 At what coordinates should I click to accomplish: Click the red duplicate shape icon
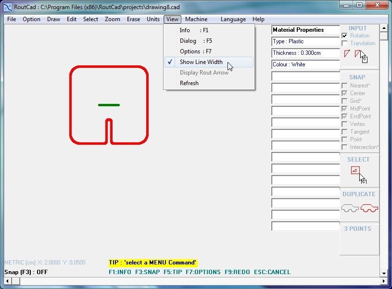click(369, 208)
